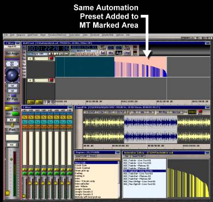Click the MultiTrack timeline ruler
Image resolution: width=213 pixels, height=202 pixels.
[x=133, y=102]
